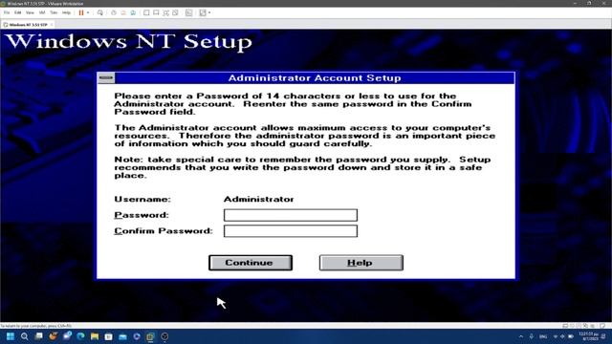Image resolution: width=612 pixels, height=344 pixels.
Task: Open the dialog's system control menu box
Action: coord(106,78)
